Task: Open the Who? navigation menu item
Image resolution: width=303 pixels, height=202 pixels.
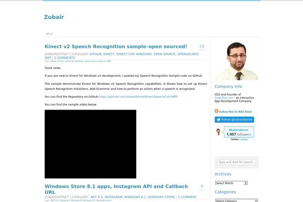Action: pos(49,34)
